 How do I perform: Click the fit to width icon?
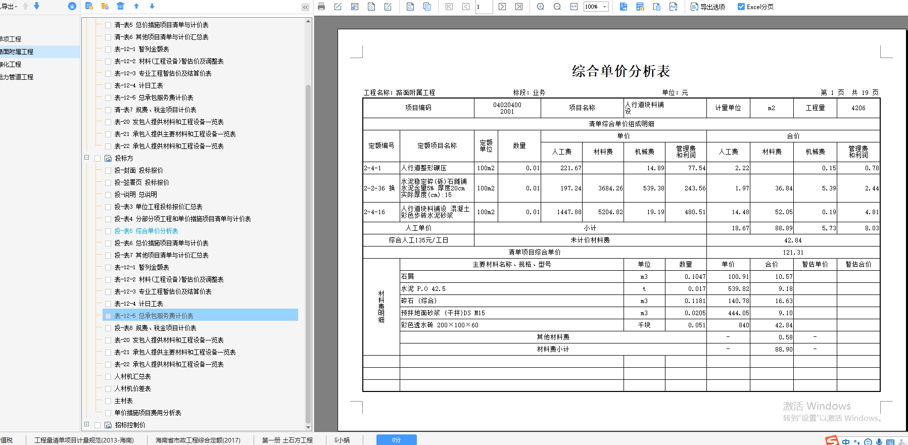point(574,7)
